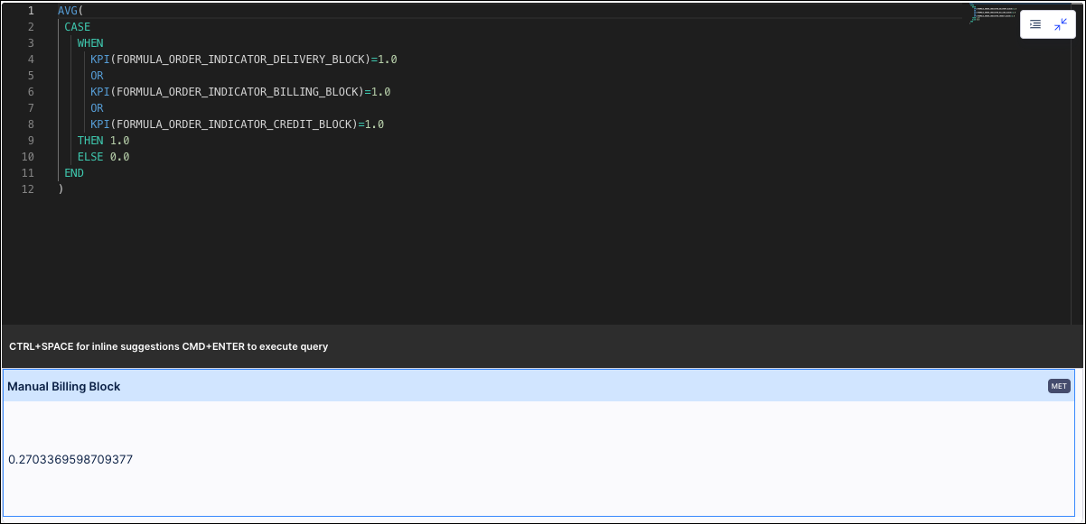Screen dimensions: 1086x524
Task: Click the OR keyword on line 5
Action: point(97,76)
